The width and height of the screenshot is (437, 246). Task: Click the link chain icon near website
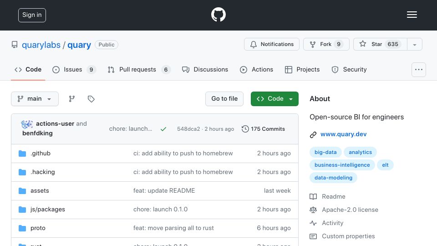313,135
